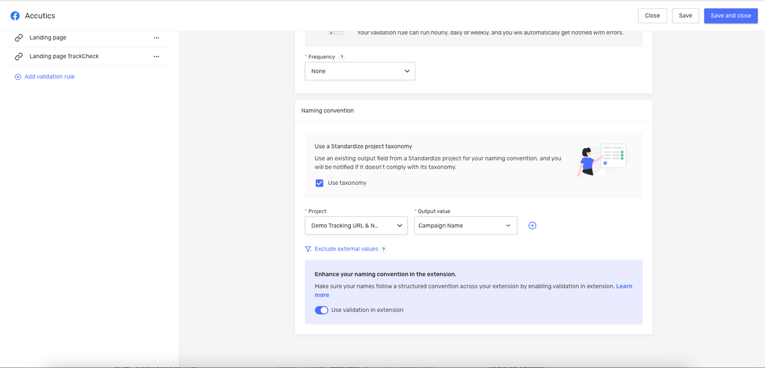Click the plus icon next to Output value
This screenshot has height=368, width=765.
click(532, 226)
